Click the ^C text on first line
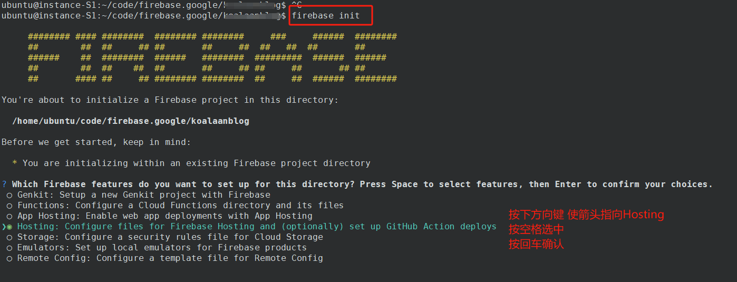 click(296, 5)
